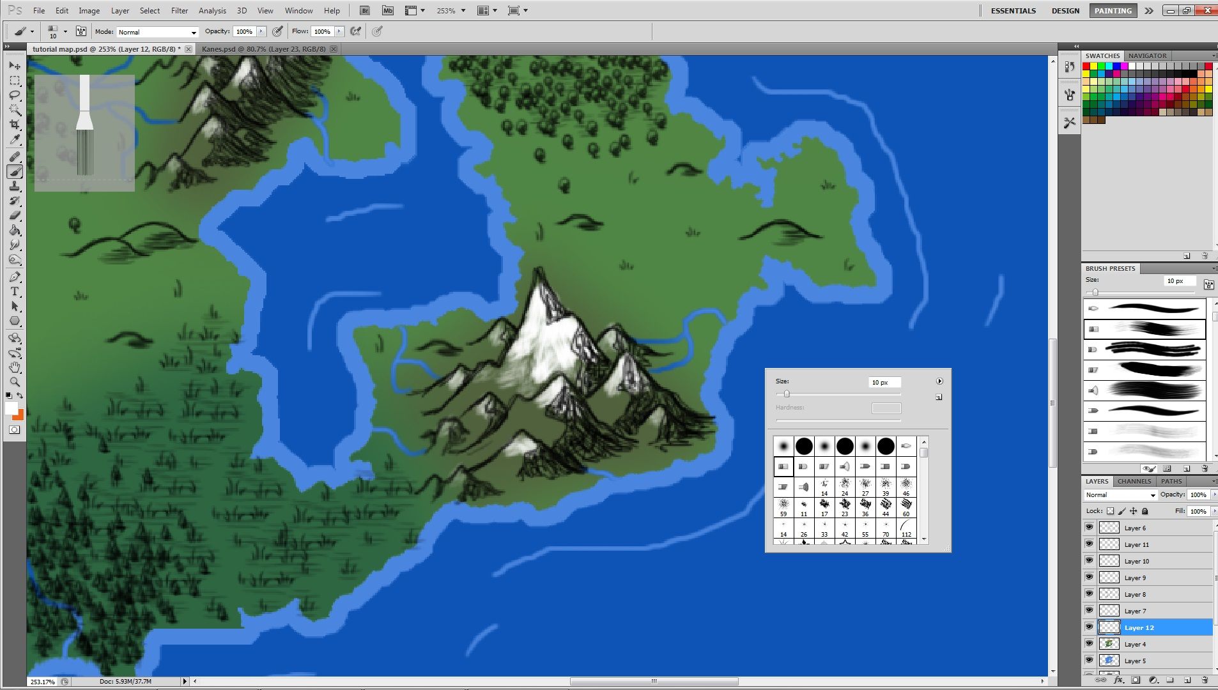The image size is (1218, 690).
Task: Launch Bridge with the Br icon
Action: [x=364, y=10]
